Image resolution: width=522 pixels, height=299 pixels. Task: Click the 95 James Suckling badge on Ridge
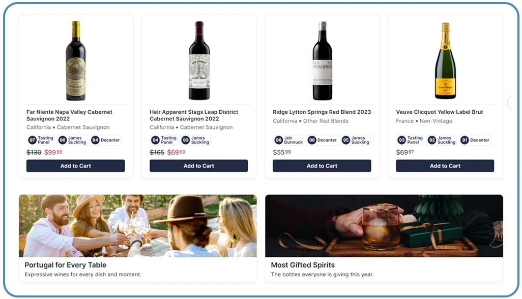[356, 140]
